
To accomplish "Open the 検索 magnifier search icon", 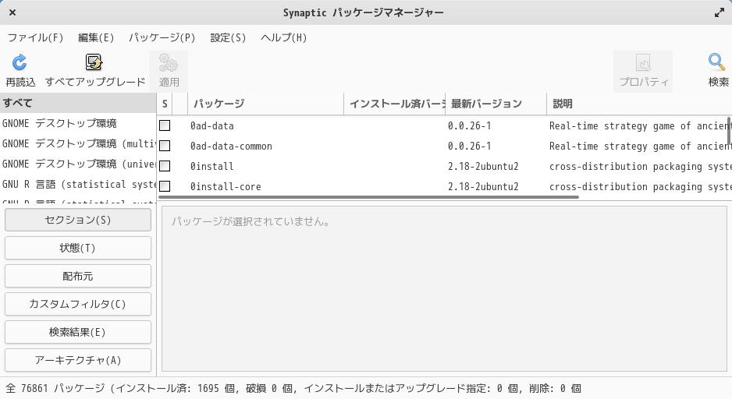I will (716, 62).
